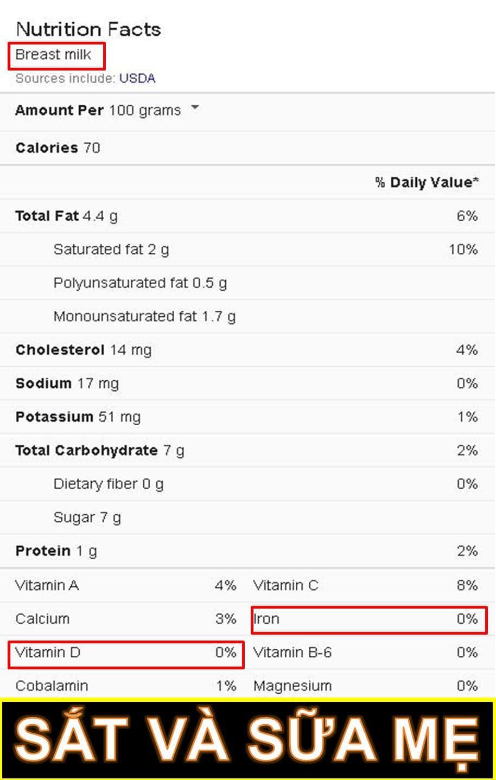Screen dimensions: 496x780
Task: Select the % Daily Value header
Action: coord(427,182)
